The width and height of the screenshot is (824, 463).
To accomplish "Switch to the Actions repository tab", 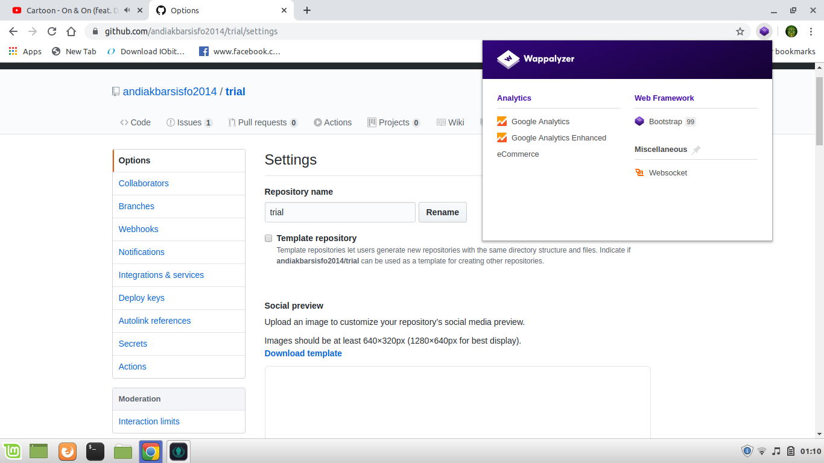I will [332, 122].
